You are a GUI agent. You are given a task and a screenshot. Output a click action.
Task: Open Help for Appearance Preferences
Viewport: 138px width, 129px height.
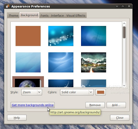(x=17, y=118)
